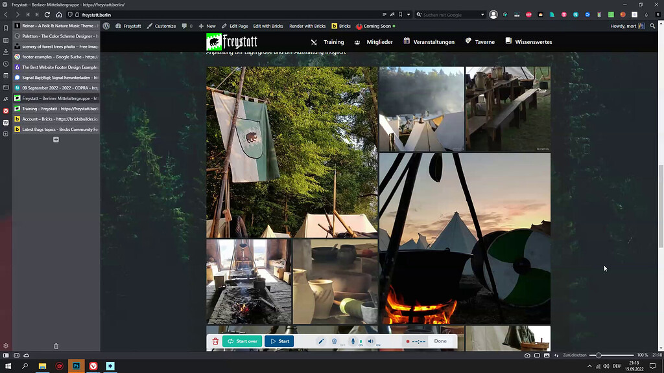Toggle the microphone off in recording toolbar
664x373 pixels.
353,340
